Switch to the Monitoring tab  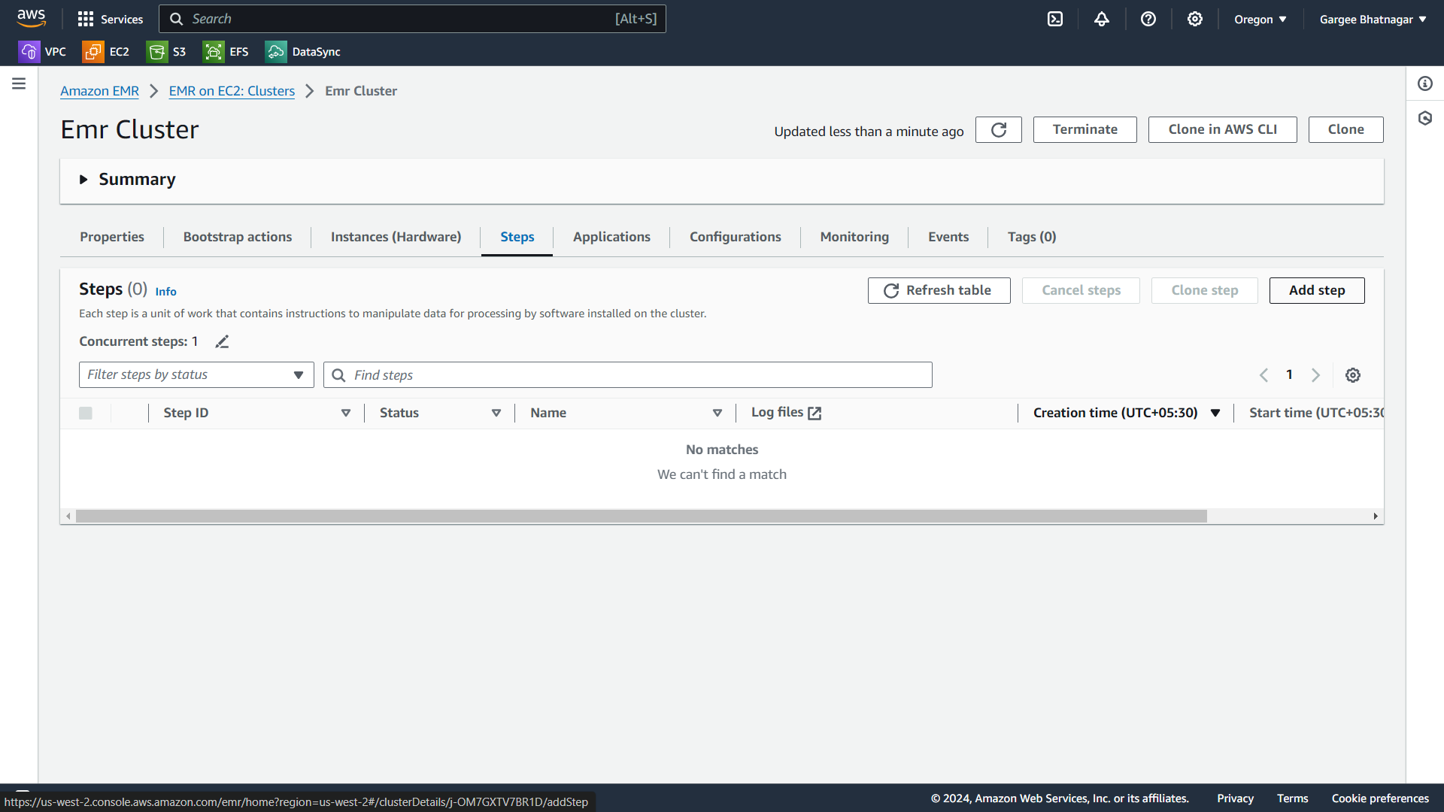854,237
